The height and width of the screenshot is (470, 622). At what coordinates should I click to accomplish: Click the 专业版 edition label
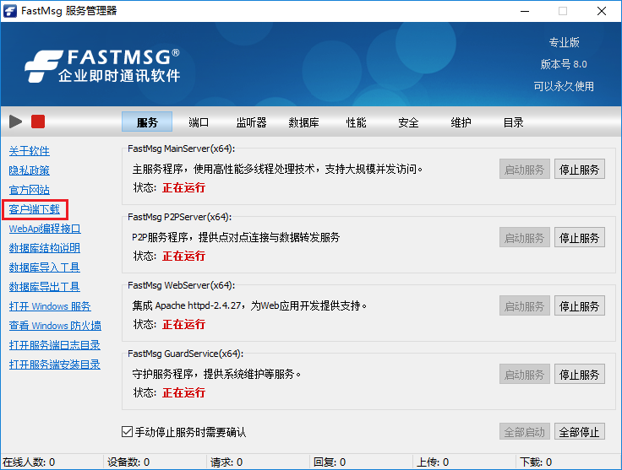coord(564,42)
